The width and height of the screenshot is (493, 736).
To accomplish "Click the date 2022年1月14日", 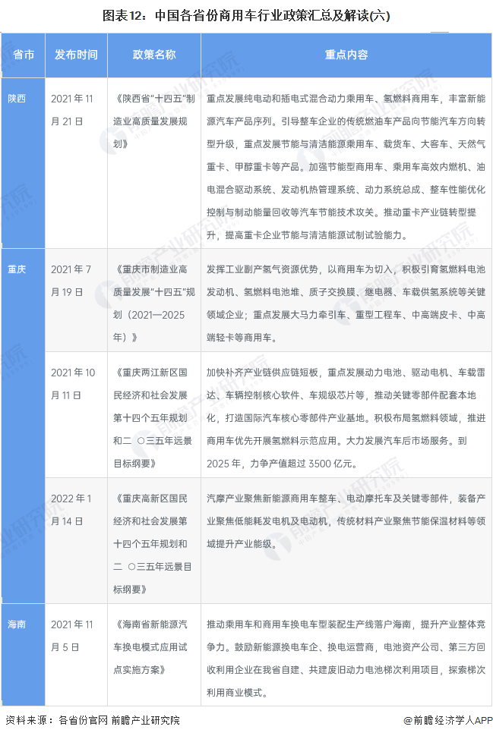I will [71, 510].
